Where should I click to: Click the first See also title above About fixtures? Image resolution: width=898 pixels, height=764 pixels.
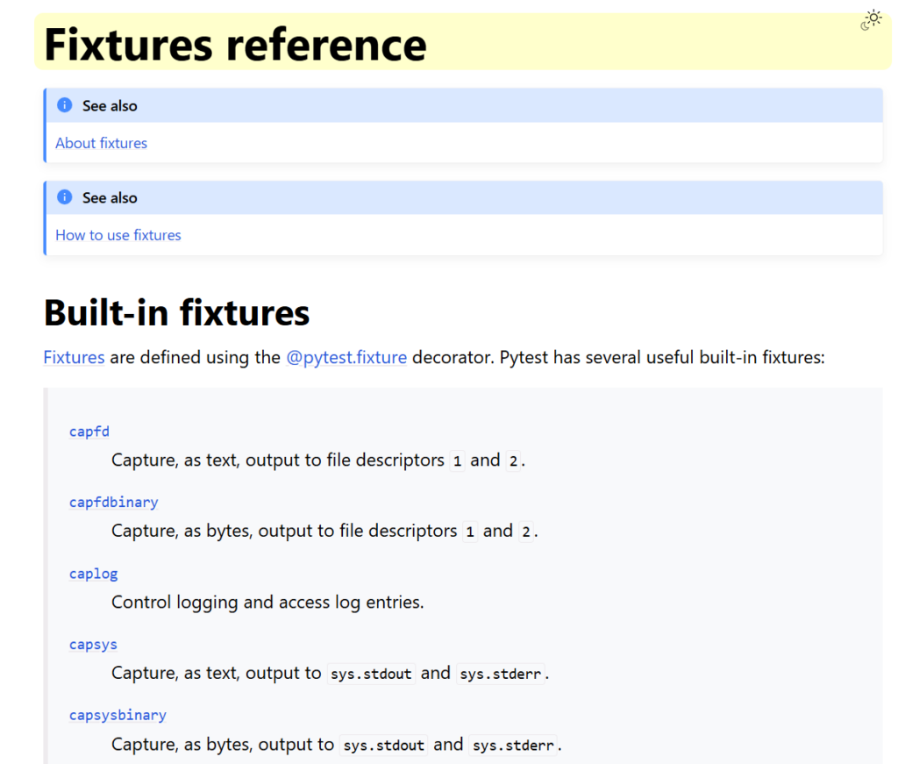click(110, 106)
